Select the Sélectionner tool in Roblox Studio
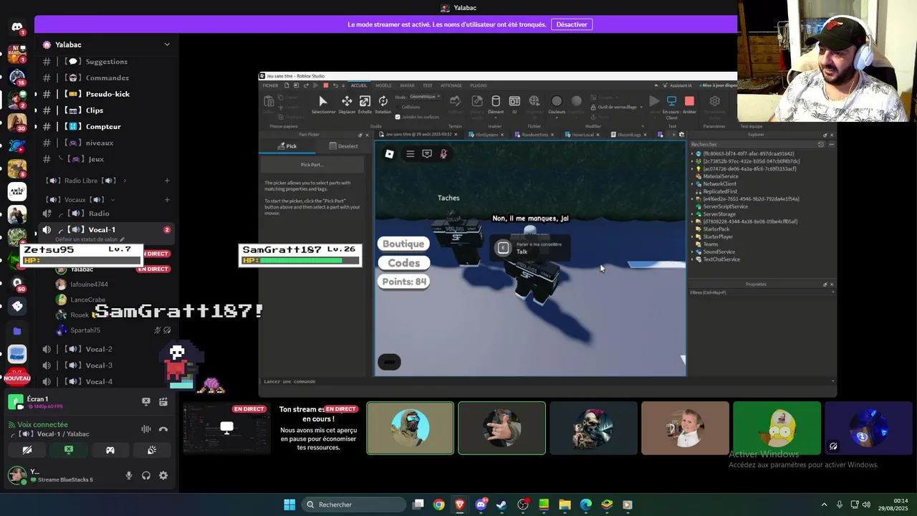Image resolution: width=917 pixels, height=516 pixels. click(x=323, y=105)
